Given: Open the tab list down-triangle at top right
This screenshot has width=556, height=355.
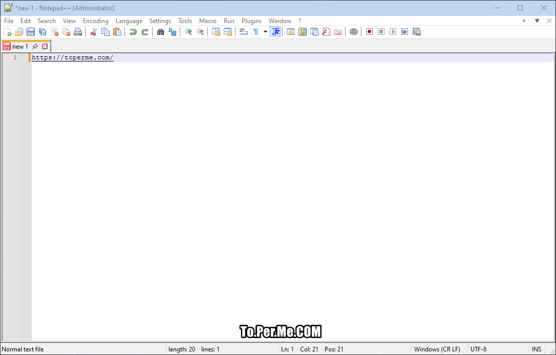Looking at the screenshot, I should 537,21.
